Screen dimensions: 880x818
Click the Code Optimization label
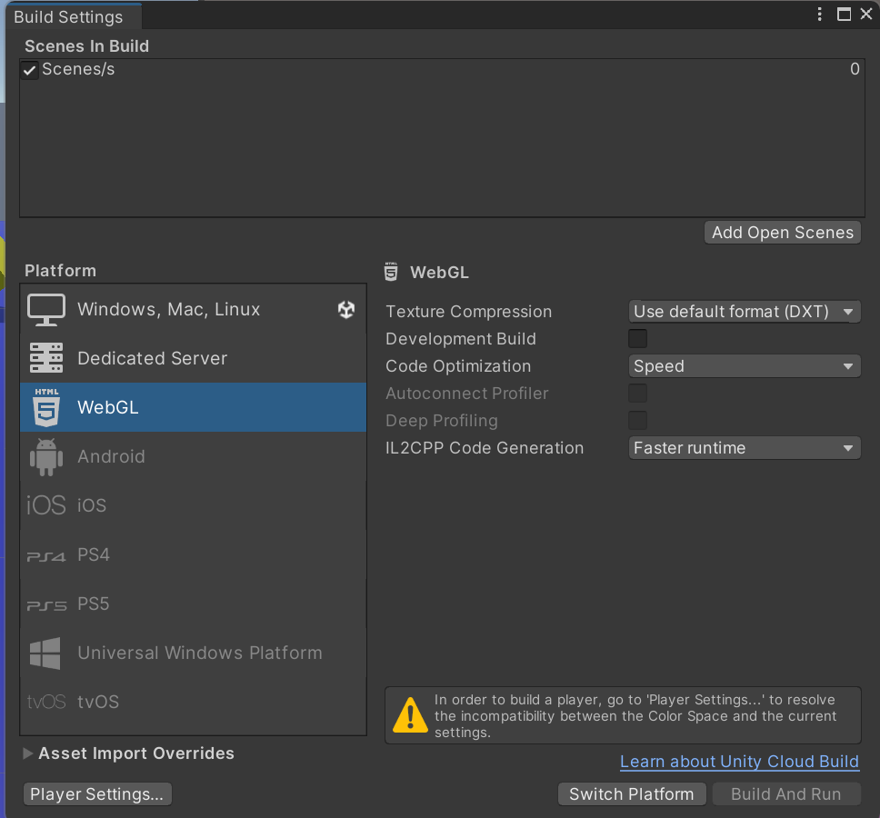coord(458,365)
